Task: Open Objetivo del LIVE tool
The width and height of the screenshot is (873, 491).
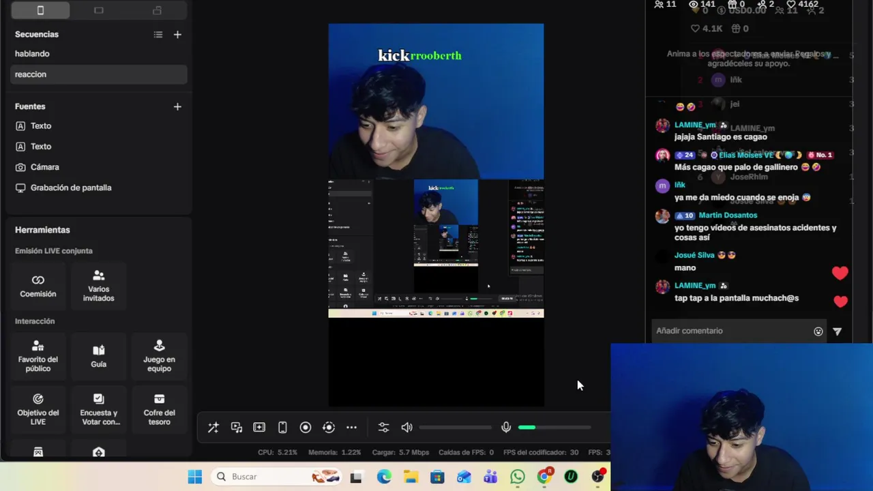Action: (38, 410)
